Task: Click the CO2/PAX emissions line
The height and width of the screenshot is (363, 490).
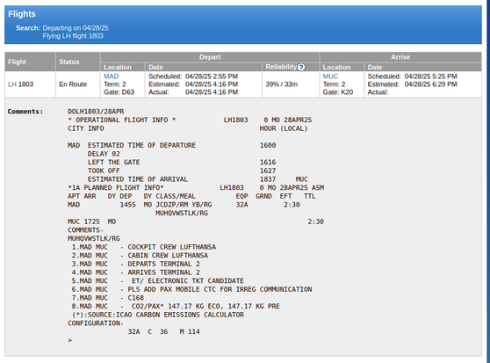Action: click(176, 306)
